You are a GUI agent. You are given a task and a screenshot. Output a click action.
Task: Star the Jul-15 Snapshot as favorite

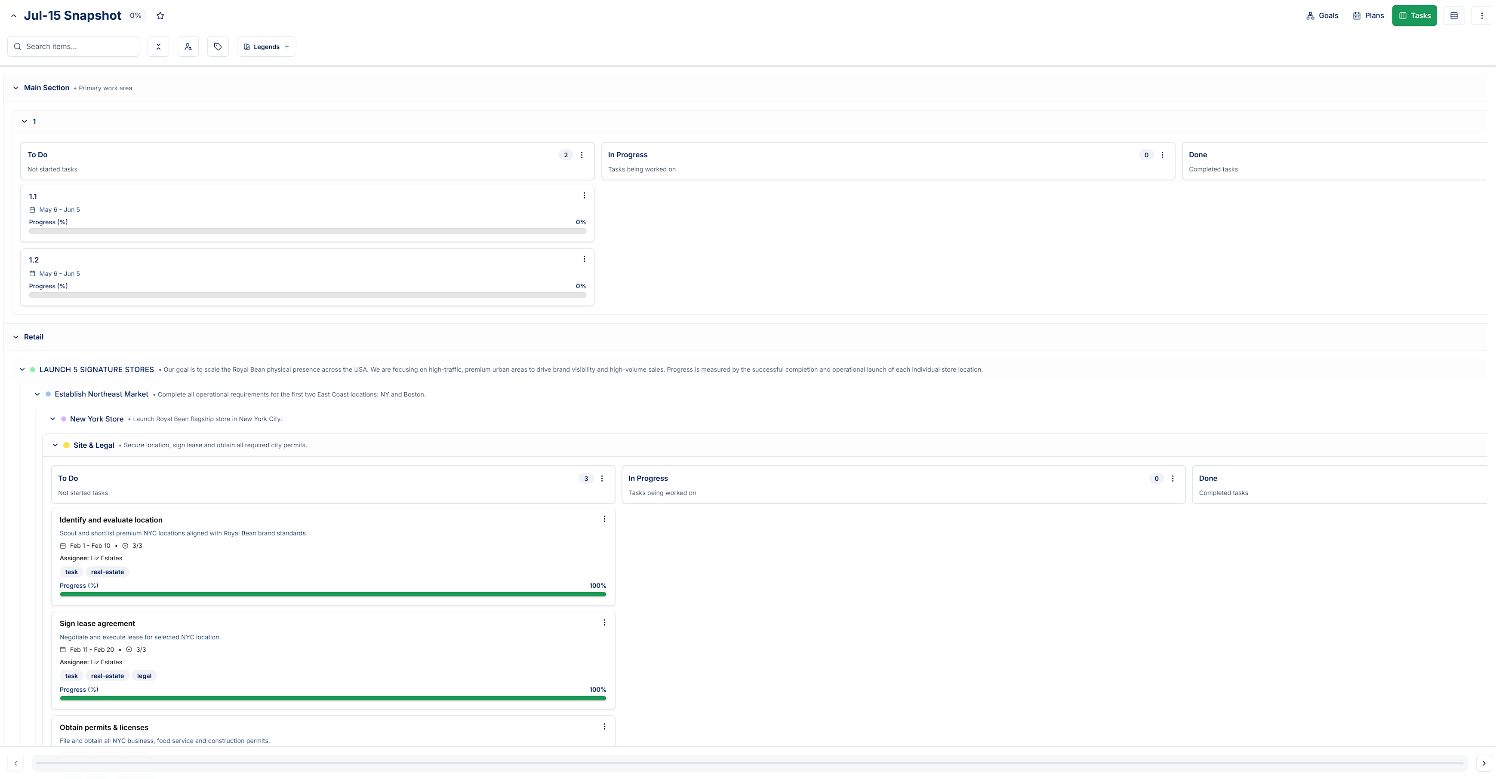[x=160, y=15]
